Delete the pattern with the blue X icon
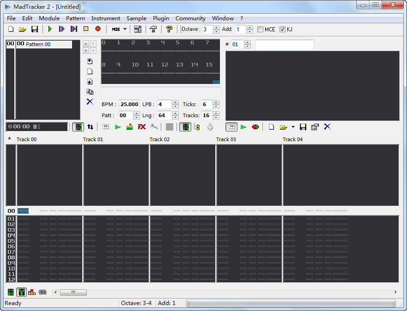Screen dimensions: 407x311 click(90, 102)
